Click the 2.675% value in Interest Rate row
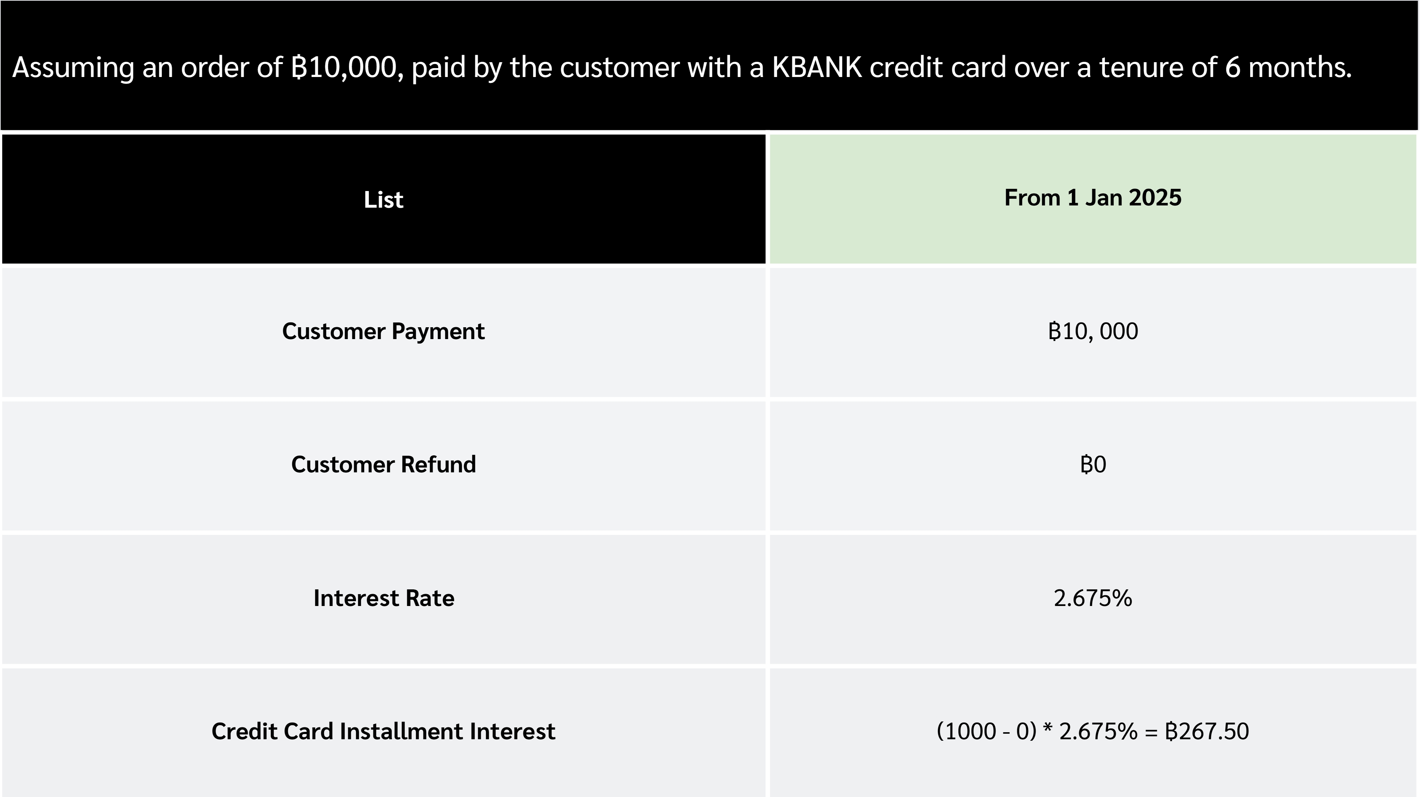This screenshot has height=797, width=1422. click(x=1092, y=599)
